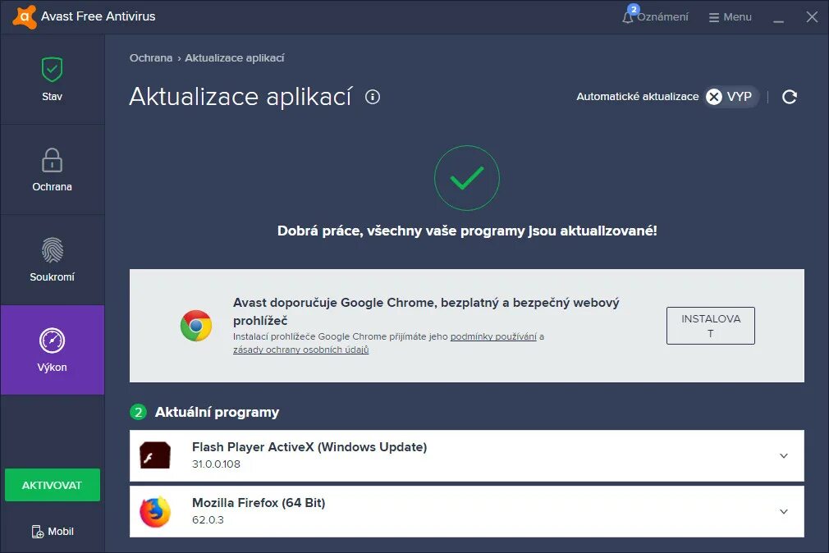Toggle Automatické aktualizace VYP switch
Viewport: 829px width, 553px height.
731,97
